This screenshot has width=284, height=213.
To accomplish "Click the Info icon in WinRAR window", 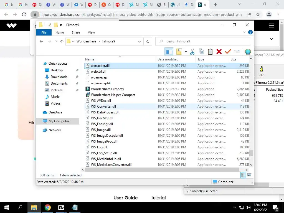I will click(x=261, y=72).
